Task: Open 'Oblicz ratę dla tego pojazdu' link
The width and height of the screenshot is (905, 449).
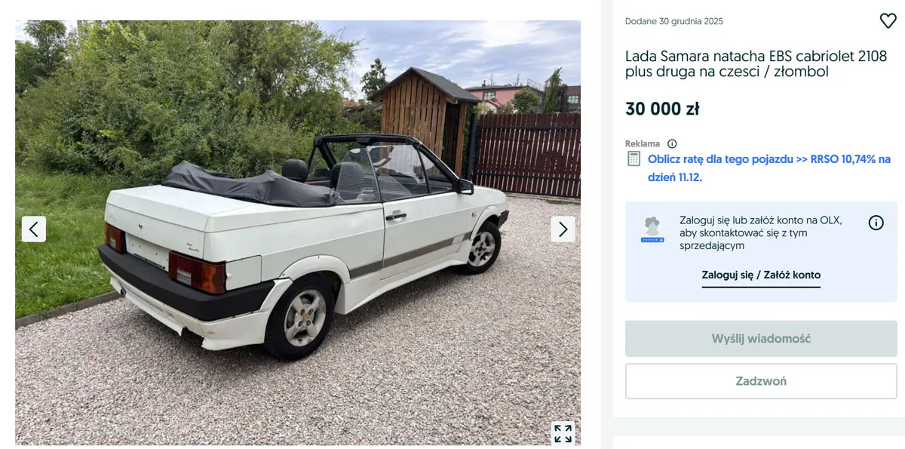Action: pos(769,168)
